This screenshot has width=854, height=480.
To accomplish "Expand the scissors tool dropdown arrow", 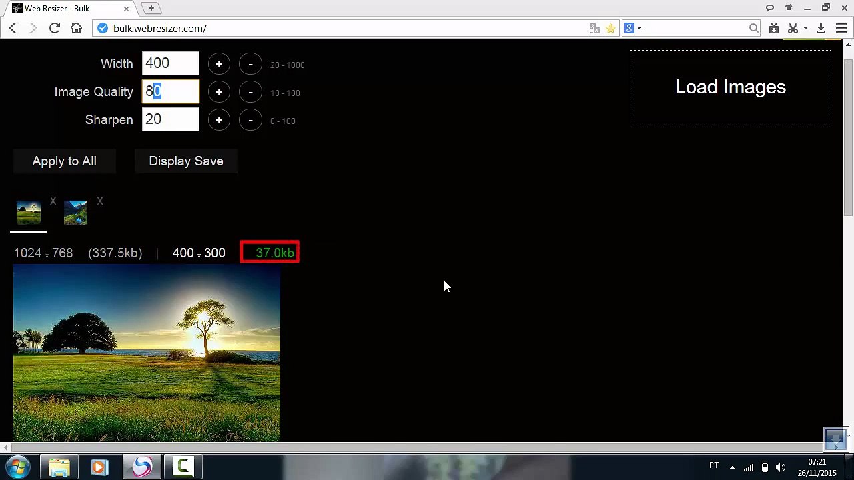I will click(805, 28).
